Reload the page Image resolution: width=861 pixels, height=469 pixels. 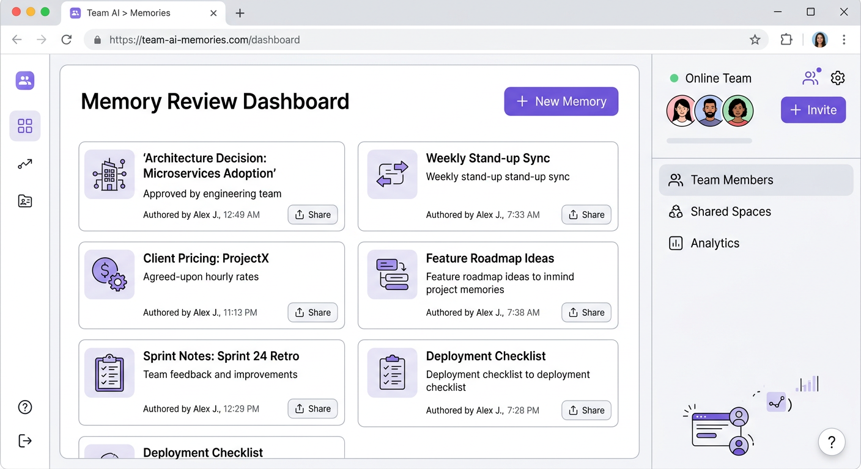66,40
